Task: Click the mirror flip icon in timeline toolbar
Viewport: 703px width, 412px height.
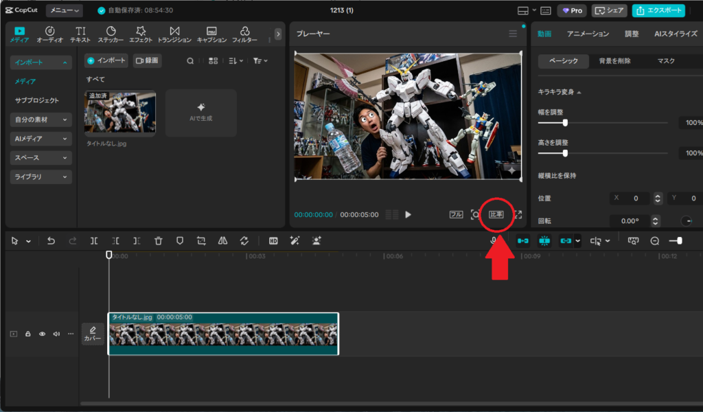Action: 222,241
